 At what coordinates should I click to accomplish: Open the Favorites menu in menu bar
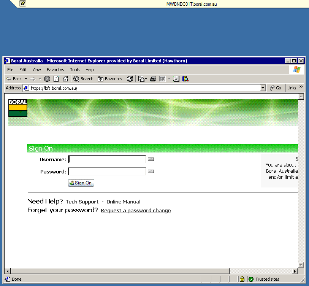(x=55, y=70)
